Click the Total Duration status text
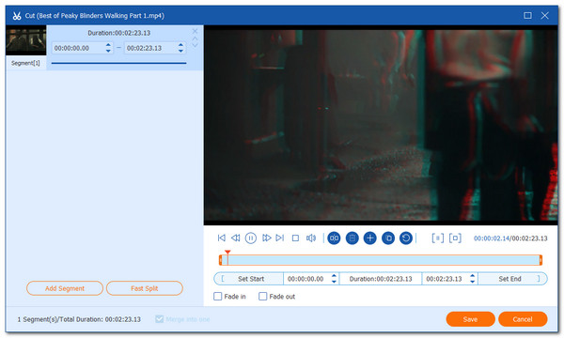Viewport: 564px width, 338px height. tap(79, 319)
